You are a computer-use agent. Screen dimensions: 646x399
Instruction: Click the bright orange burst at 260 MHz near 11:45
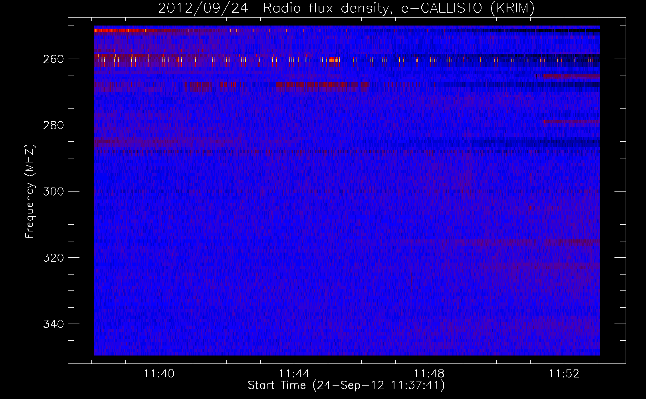click(335, 60)
